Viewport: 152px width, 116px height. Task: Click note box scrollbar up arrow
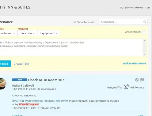(144, 41)
